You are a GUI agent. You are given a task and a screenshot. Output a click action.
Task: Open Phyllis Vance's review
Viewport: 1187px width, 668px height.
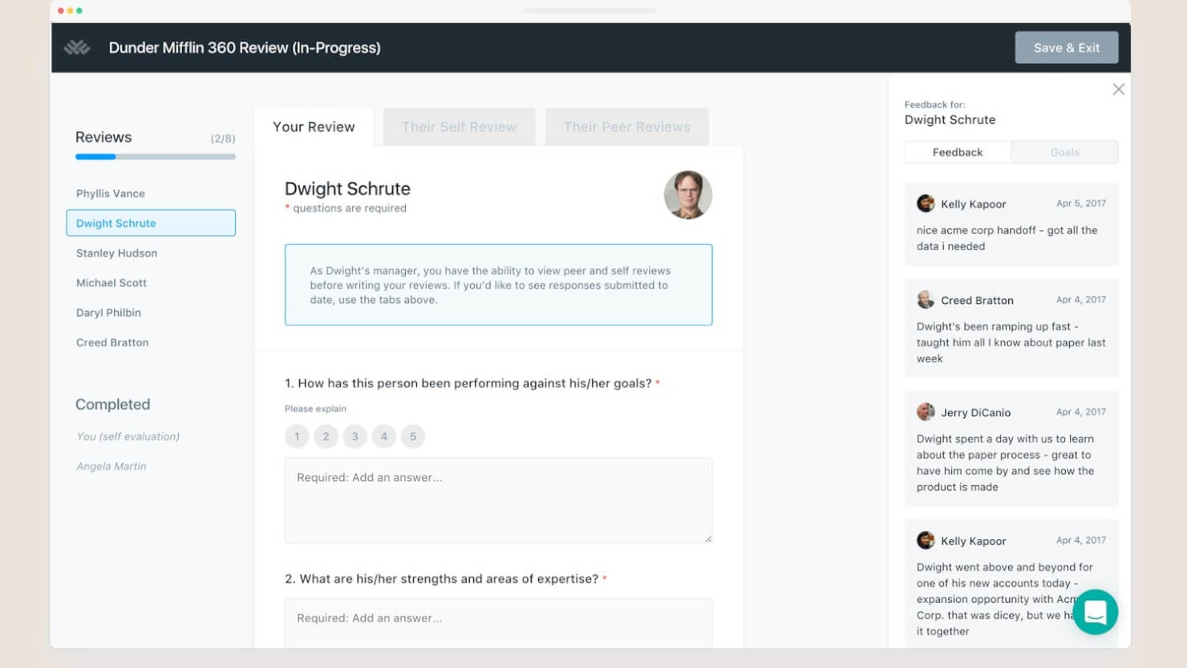pos(111,193)
